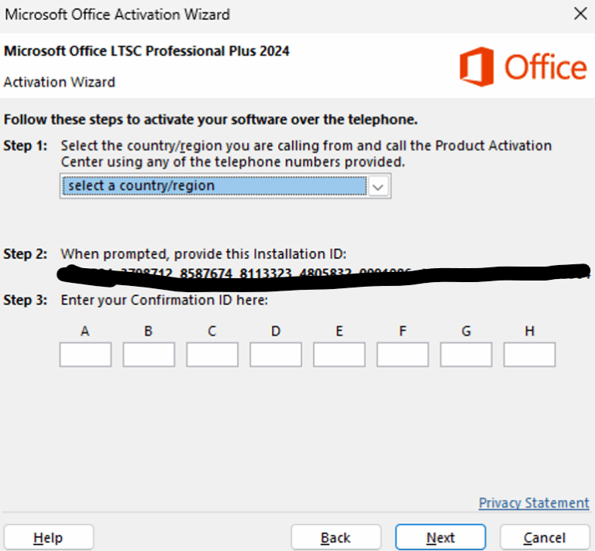
Task: Click the Office logo icon
Action: point(476,67)
